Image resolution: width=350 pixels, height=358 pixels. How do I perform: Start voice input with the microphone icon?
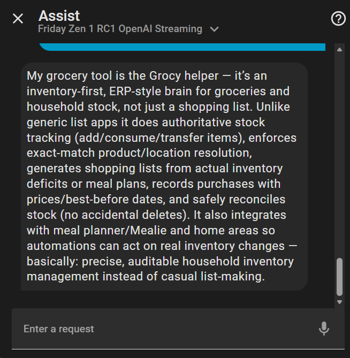(x=324, y=329)
